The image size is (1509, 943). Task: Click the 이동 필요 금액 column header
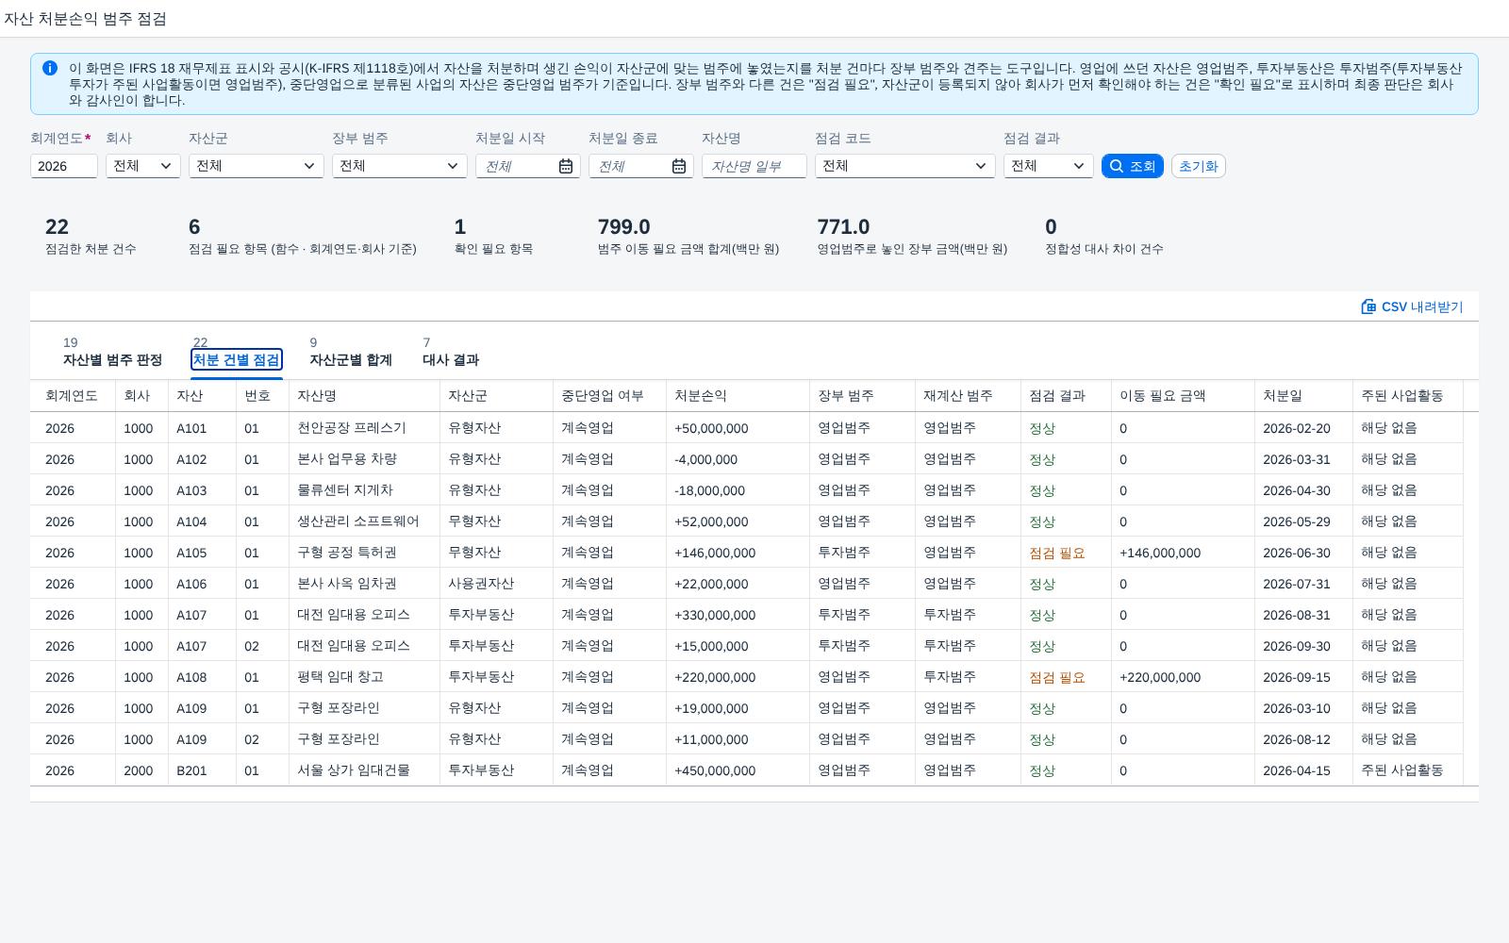point(1183,396)
